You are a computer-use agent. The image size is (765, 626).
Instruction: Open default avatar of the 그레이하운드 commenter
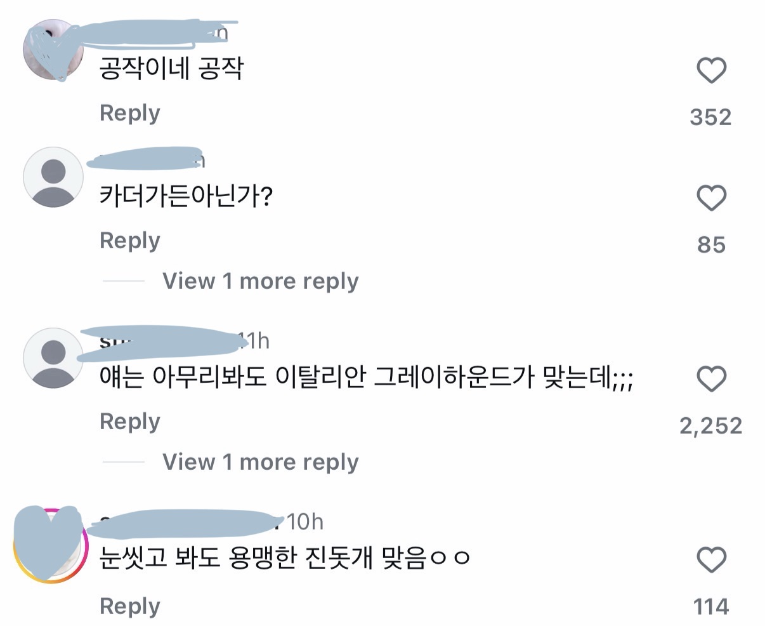coord(53,358)
